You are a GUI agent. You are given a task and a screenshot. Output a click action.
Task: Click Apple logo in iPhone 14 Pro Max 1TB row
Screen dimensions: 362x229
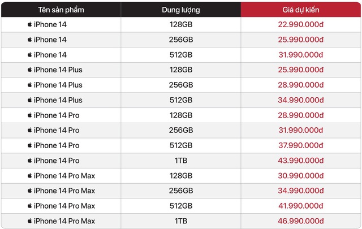29,221
